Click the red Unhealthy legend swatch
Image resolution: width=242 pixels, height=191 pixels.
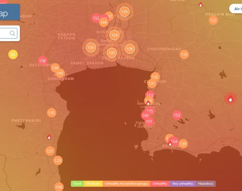coord(160,184)
